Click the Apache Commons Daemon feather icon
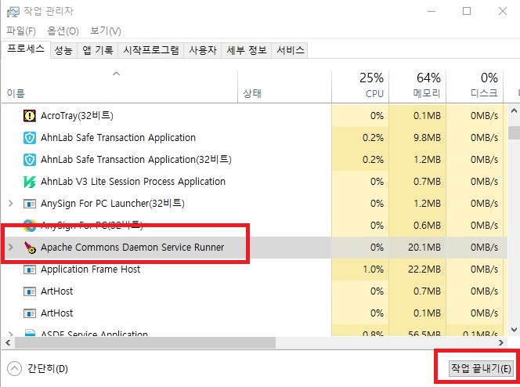 [30, 248]
